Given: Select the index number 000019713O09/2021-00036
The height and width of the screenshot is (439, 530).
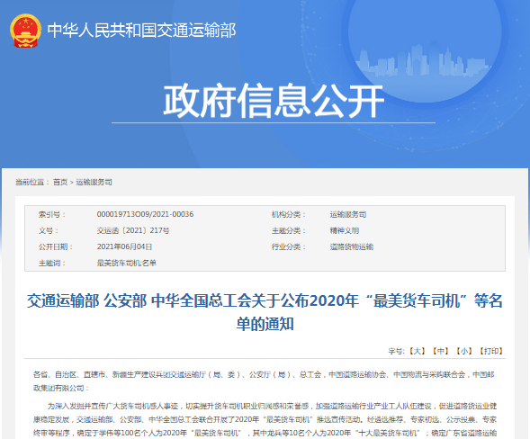Looking at the screenshot, I should (x=145, y=214).
